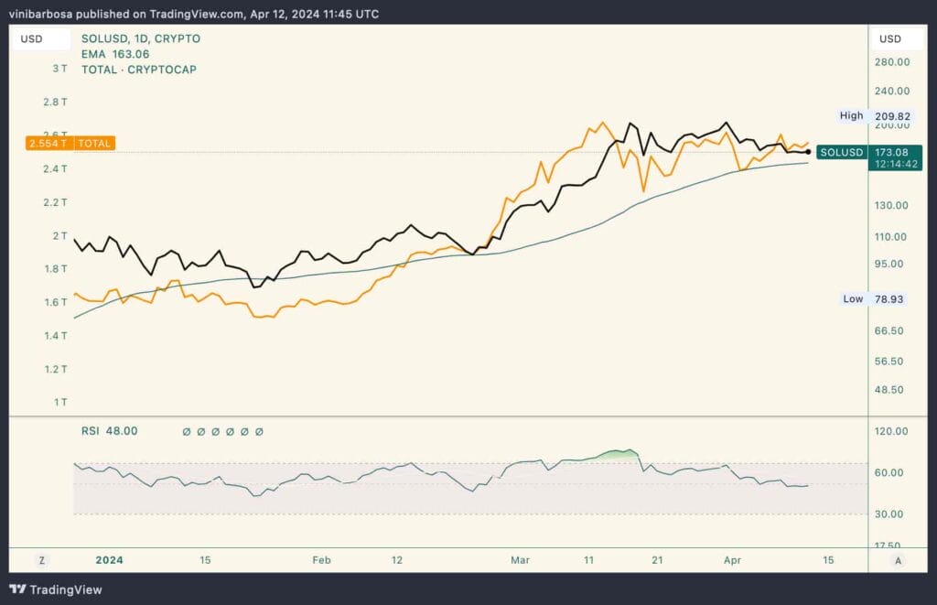Click the 2024 label on the time axis
The height and width of the screenshot is (605, 937).
tap(108, 559)
